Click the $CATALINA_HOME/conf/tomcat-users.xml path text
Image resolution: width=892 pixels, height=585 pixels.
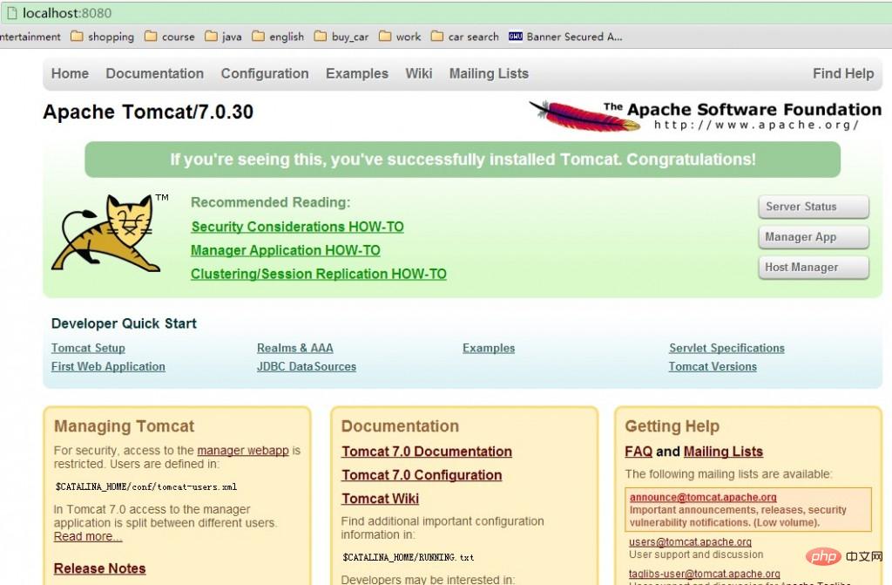(x=146, y=487)
